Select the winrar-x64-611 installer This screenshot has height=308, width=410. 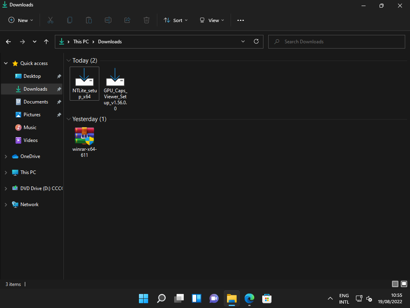[x=84, y=142]
